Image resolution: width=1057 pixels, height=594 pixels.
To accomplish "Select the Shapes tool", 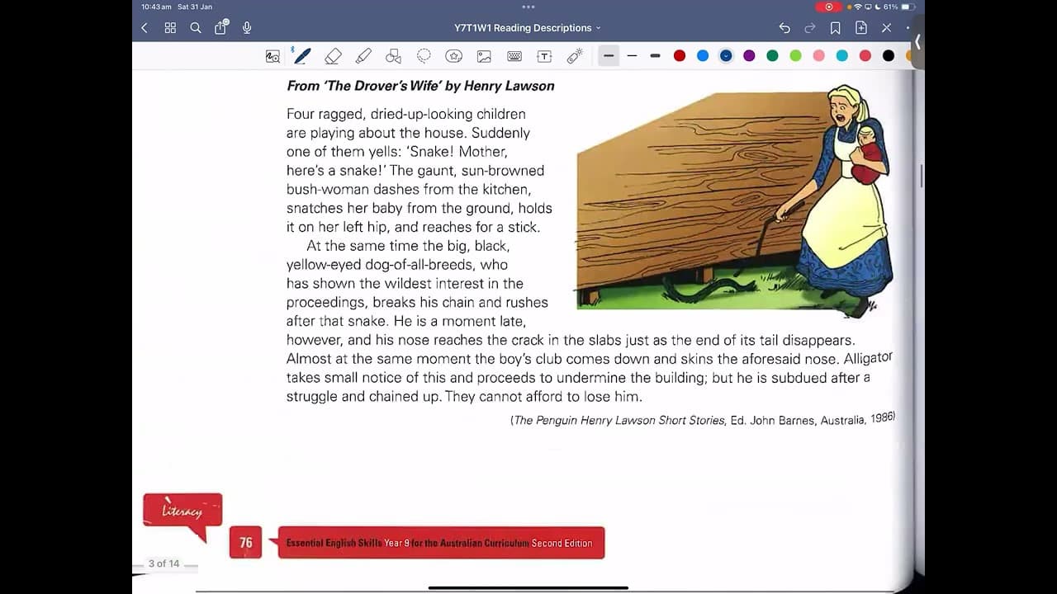I will (393, 56).
